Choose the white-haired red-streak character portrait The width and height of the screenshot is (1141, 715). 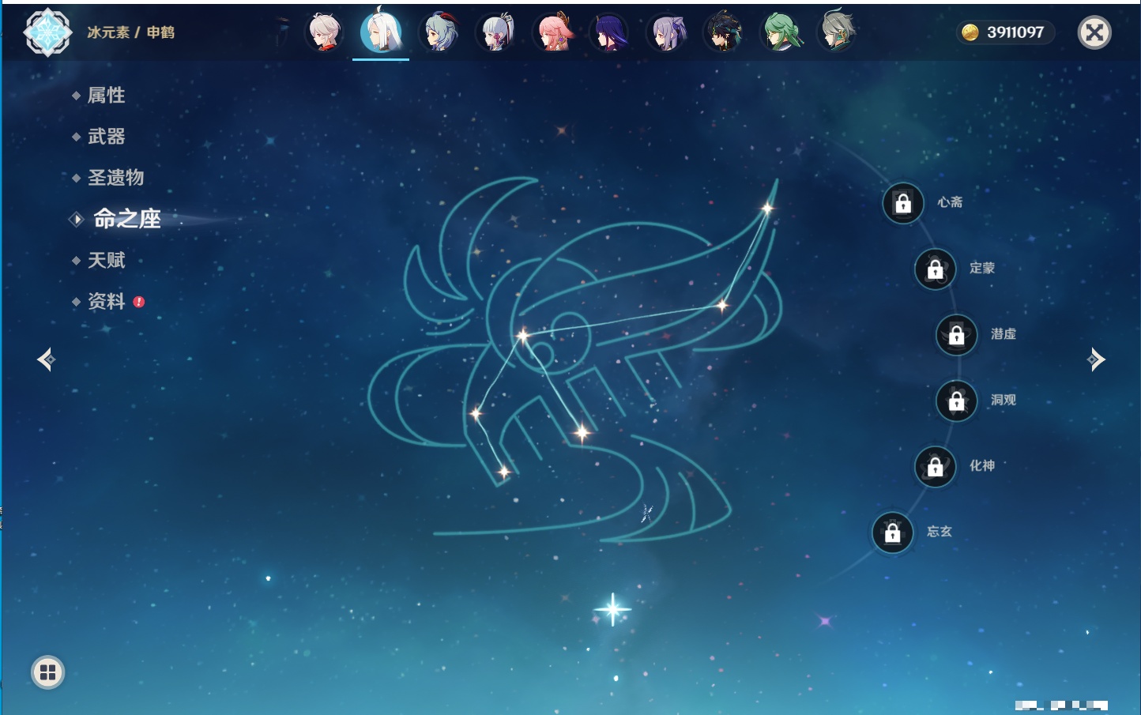(x=325, y=33)
